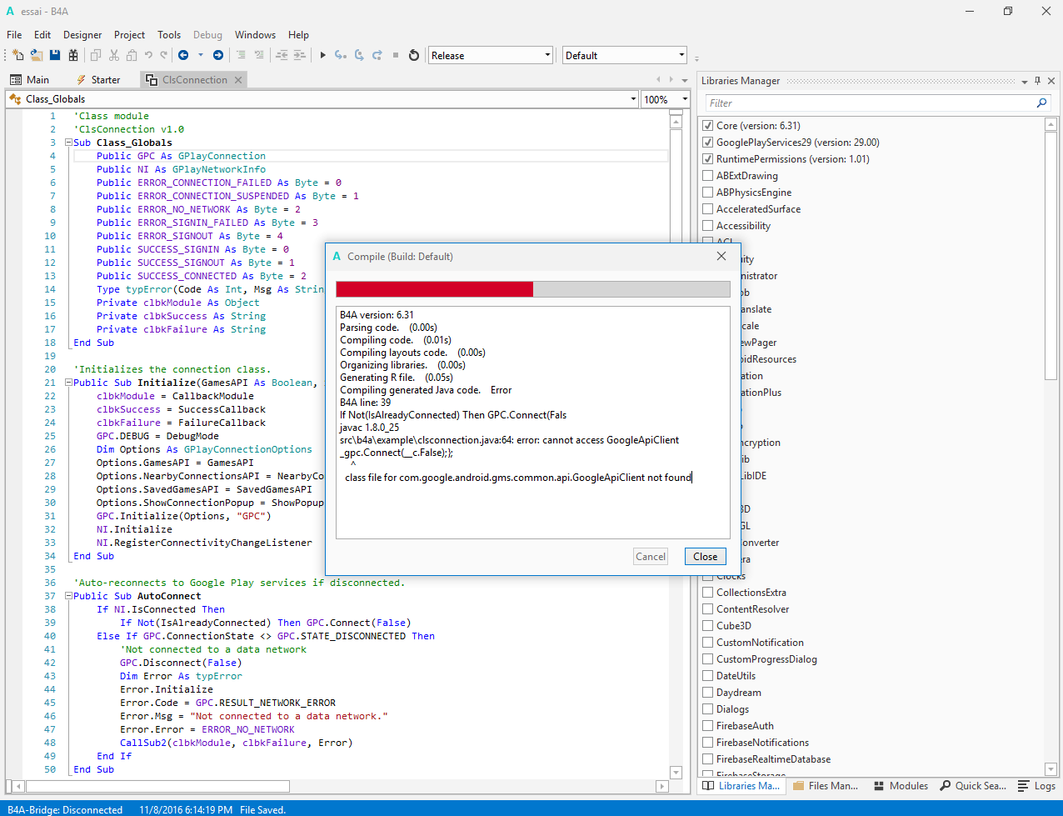Click Cancel in Compile dialog
The height and width of the screenshot is (816, 1063).
[651, 557]
